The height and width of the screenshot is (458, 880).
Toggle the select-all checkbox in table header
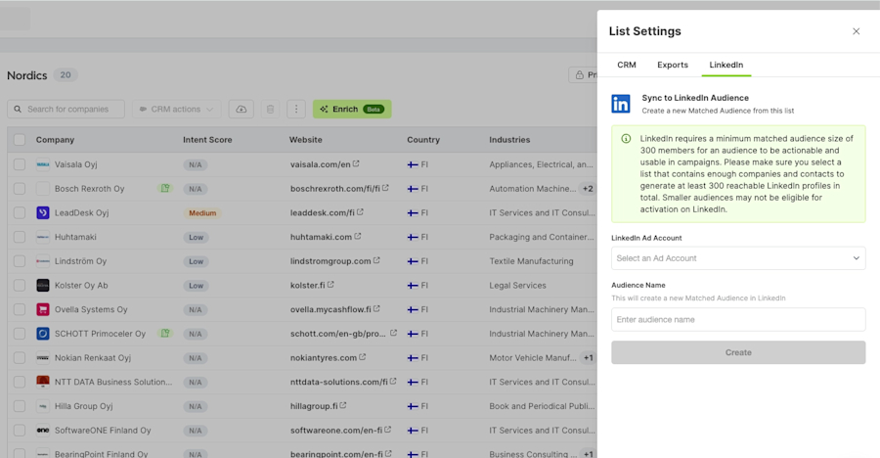click(20, 139)
